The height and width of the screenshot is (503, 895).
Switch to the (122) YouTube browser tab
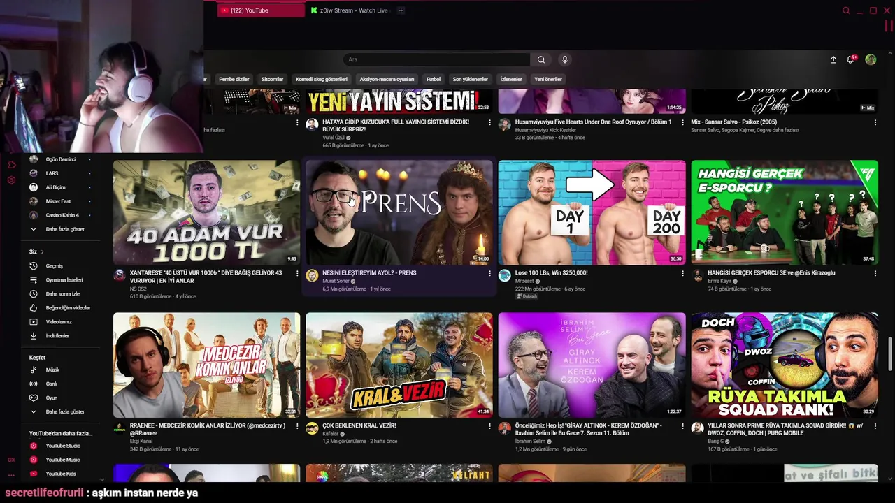261,10
